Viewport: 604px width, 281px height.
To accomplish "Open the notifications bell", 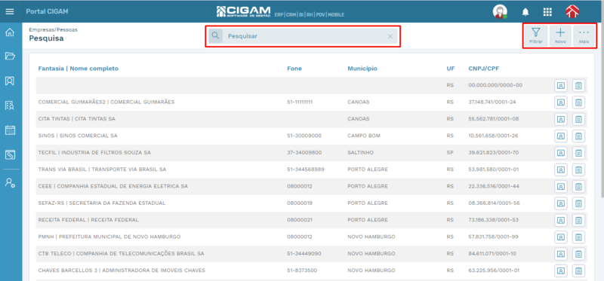I will point(525,12).
